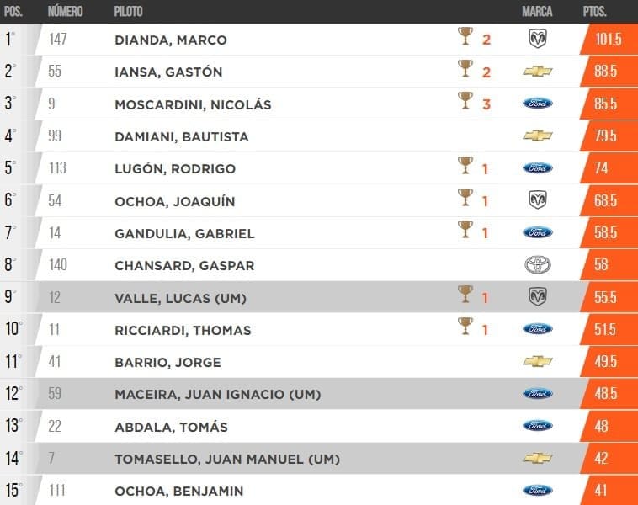Click the Chevrolet logo in Iansa's row

pyautogui.click(x=538, y=72)
